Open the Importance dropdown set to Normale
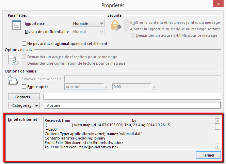This screenshot has width=226, height=164. coord(88,23)
